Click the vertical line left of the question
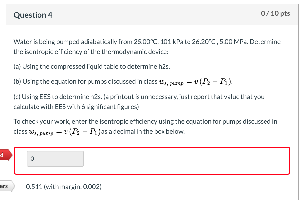303x207 pixels. pos(5,99)
